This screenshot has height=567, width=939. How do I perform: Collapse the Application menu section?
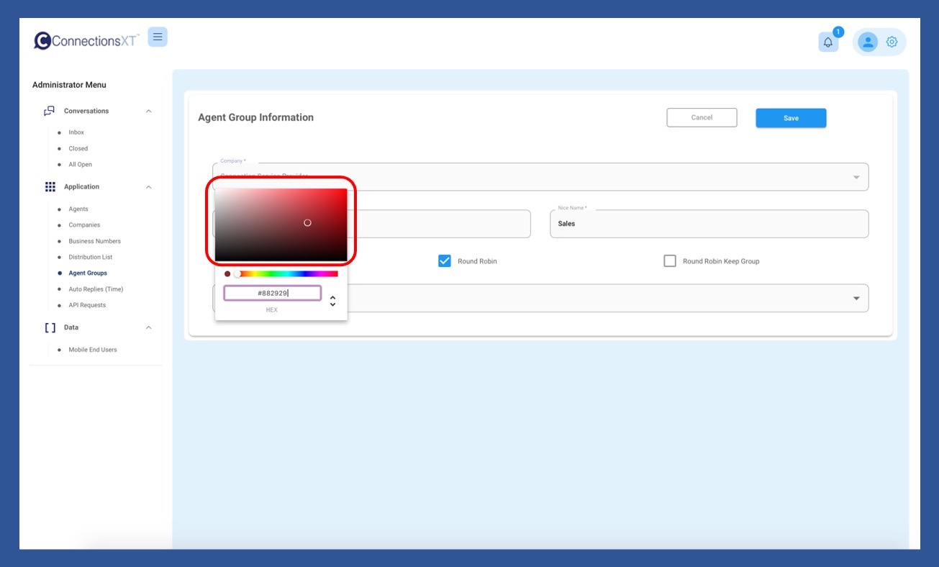[x=149, y=187]
